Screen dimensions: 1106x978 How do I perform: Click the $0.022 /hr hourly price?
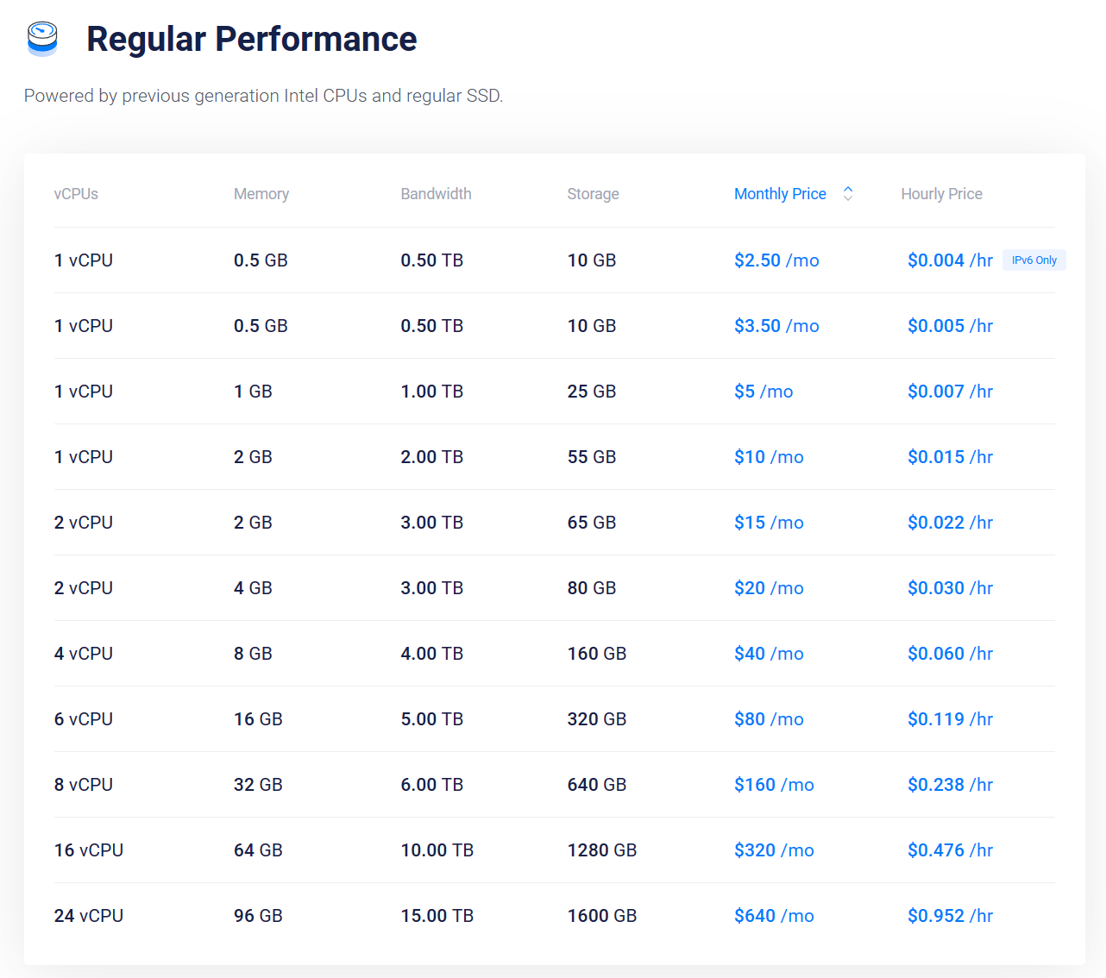click(950, 523)
